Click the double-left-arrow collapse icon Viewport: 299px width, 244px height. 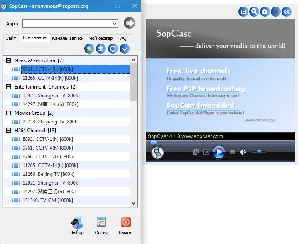coord(287,12)
